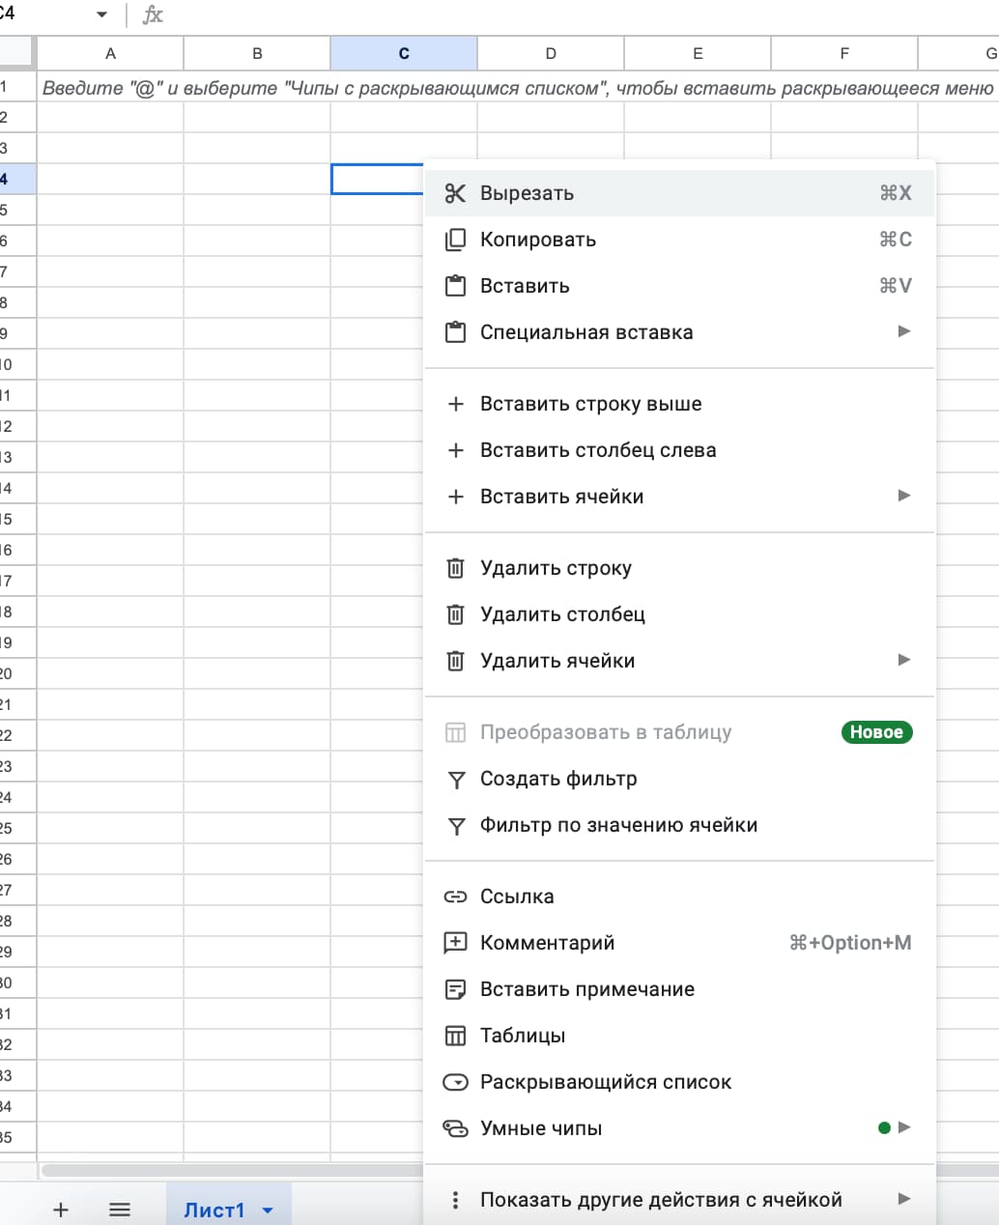Choose Комментарий menu entry
This screenshot has height=1225, width=999.
point(680,943)
